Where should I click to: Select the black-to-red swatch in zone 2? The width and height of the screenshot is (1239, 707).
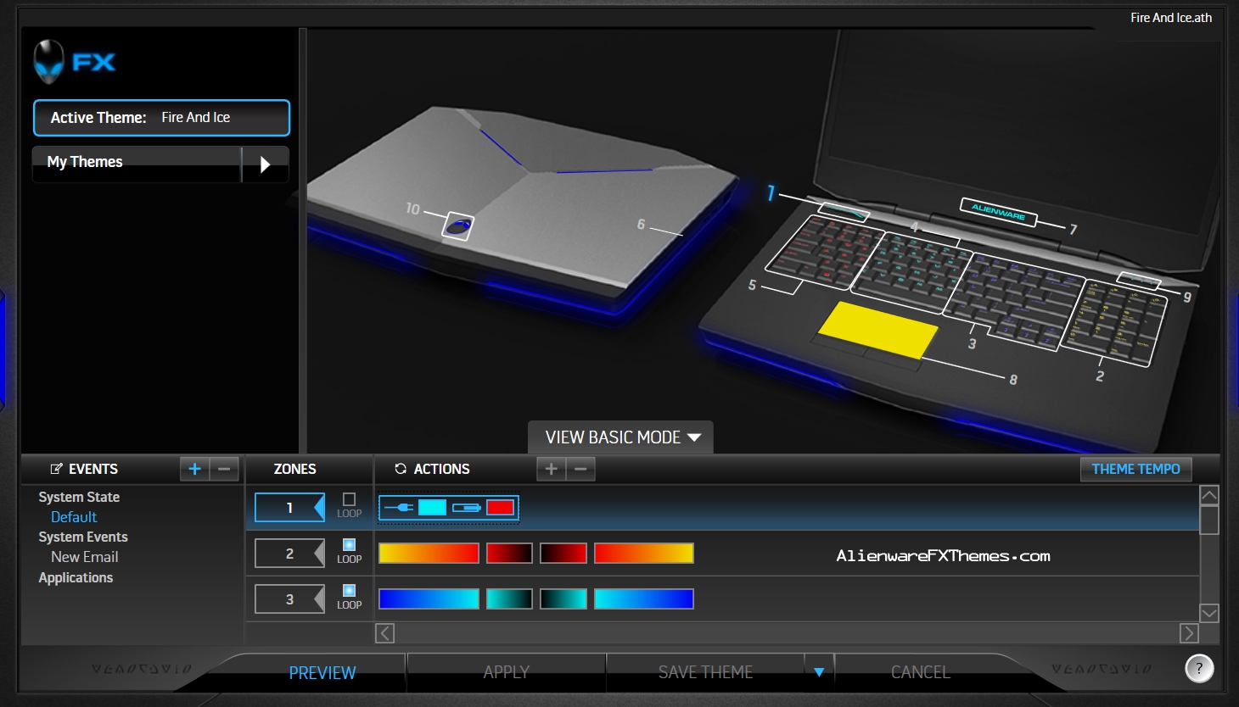[563, 554]
